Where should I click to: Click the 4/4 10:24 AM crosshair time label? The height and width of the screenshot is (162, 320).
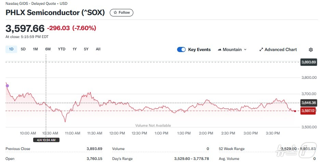point(46,140)
